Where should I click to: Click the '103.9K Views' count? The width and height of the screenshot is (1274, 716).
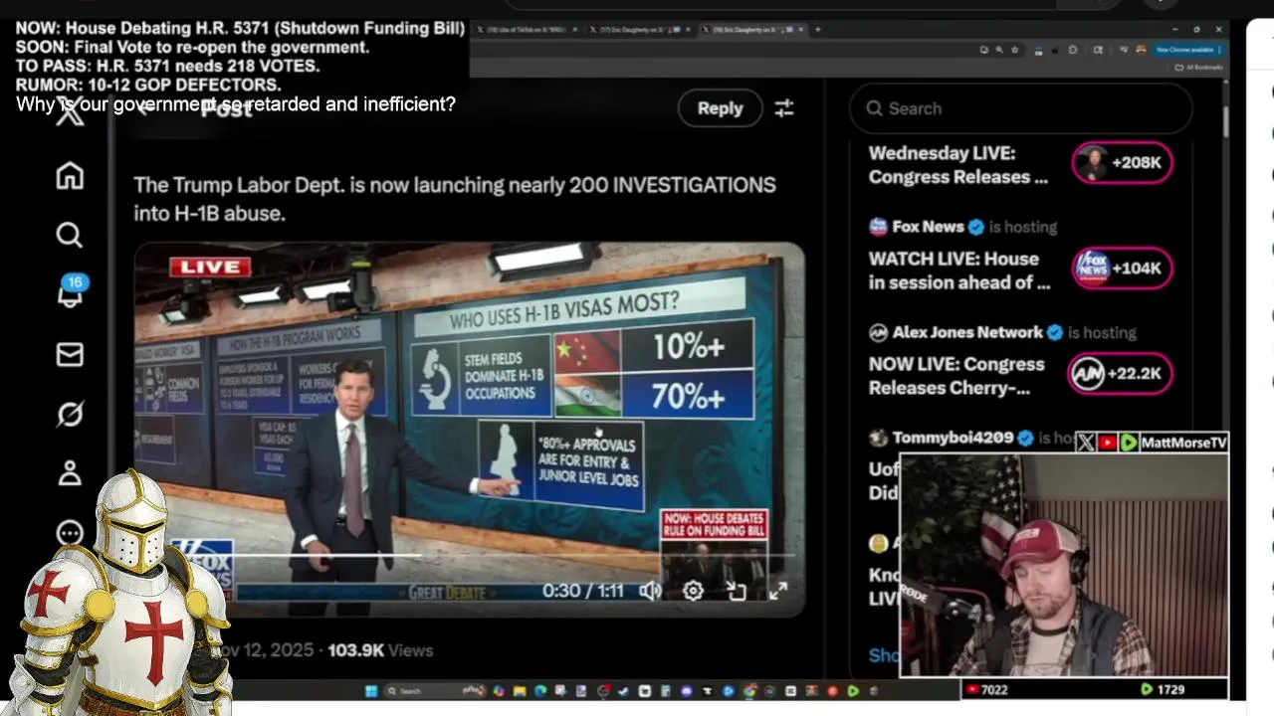380,650
